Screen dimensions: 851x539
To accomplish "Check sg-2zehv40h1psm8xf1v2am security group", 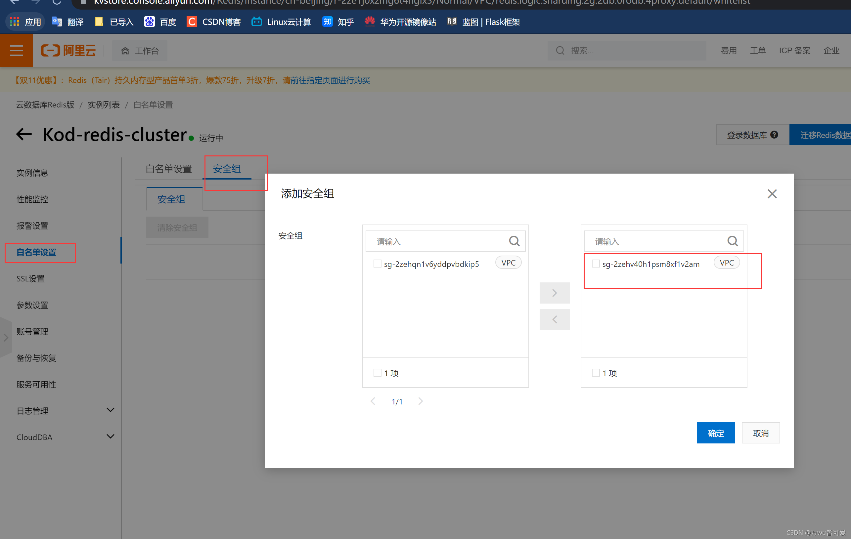I will (596, 264).
